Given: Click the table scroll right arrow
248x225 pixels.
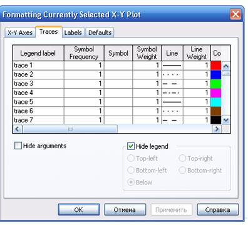Looking at the screenshot, I should (217, 129).
